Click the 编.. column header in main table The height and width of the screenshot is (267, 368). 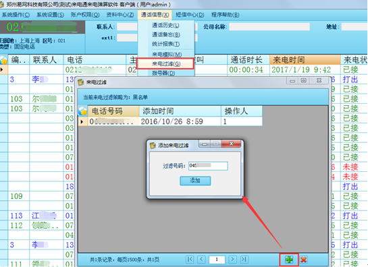point(18,60)
